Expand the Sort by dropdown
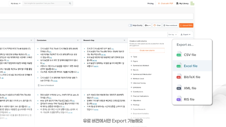 173,35
